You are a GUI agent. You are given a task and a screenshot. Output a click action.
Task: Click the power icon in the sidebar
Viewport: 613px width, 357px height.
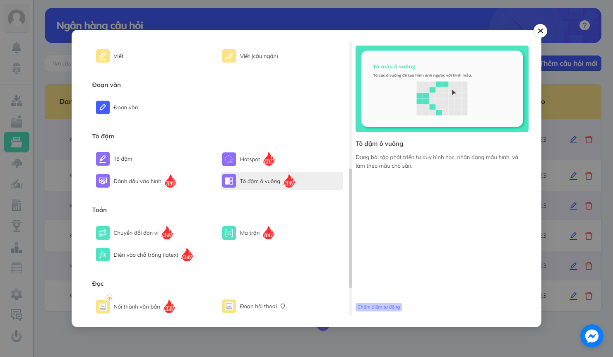(17, 336)
